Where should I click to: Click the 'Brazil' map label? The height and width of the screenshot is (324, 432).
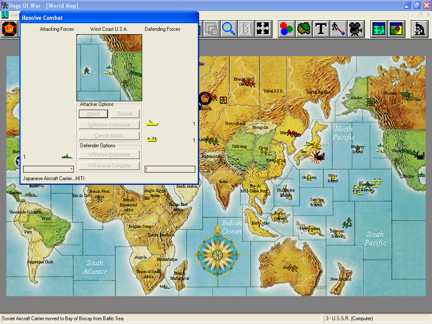pos(46,218)
